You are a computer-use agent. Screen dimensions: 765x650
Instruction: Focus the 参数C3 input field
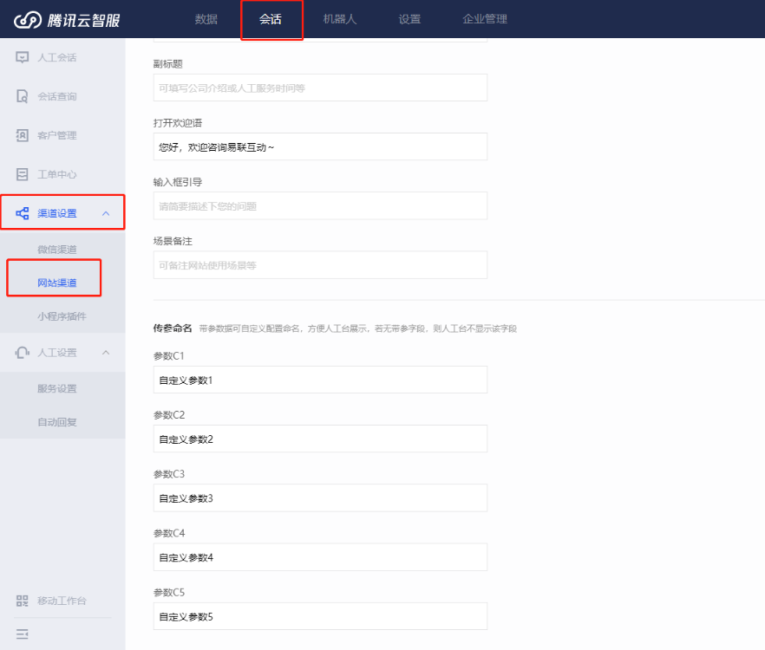(x=320, y=498)
